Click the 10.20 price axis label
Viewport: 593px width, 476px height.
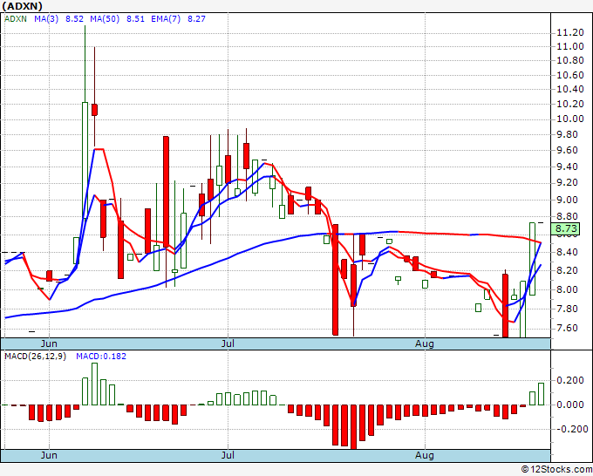[x=570, y=104]
